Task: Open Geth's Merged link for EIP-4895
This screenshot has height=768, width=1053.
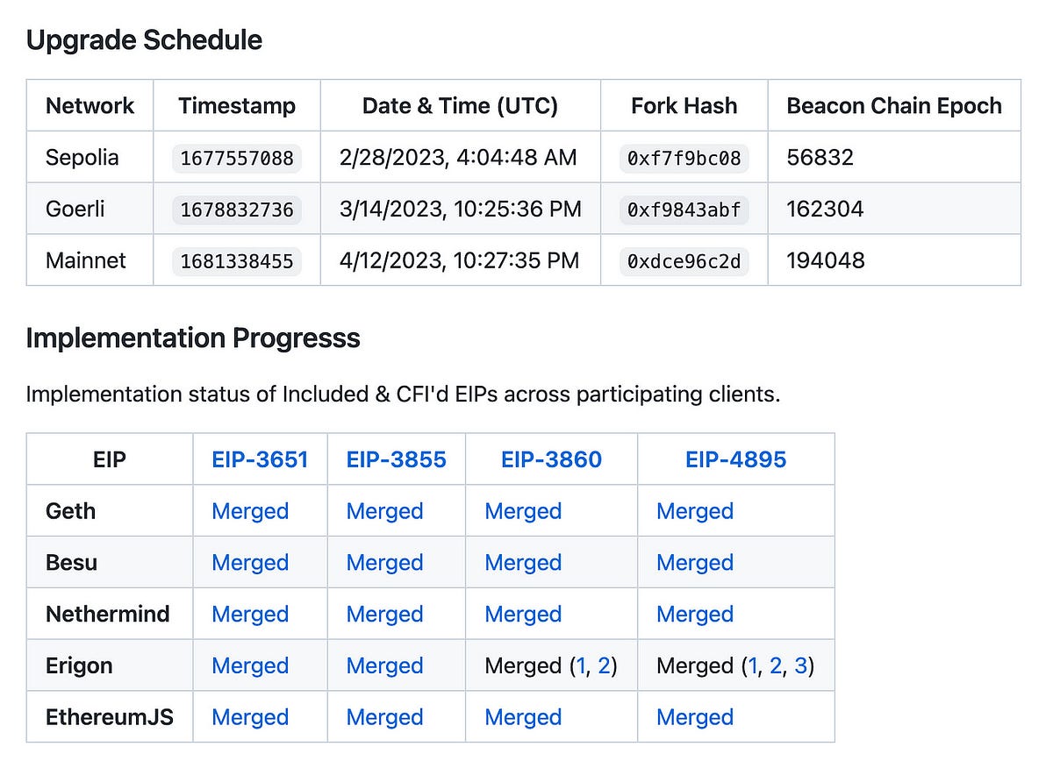Action: coord(695,511)
